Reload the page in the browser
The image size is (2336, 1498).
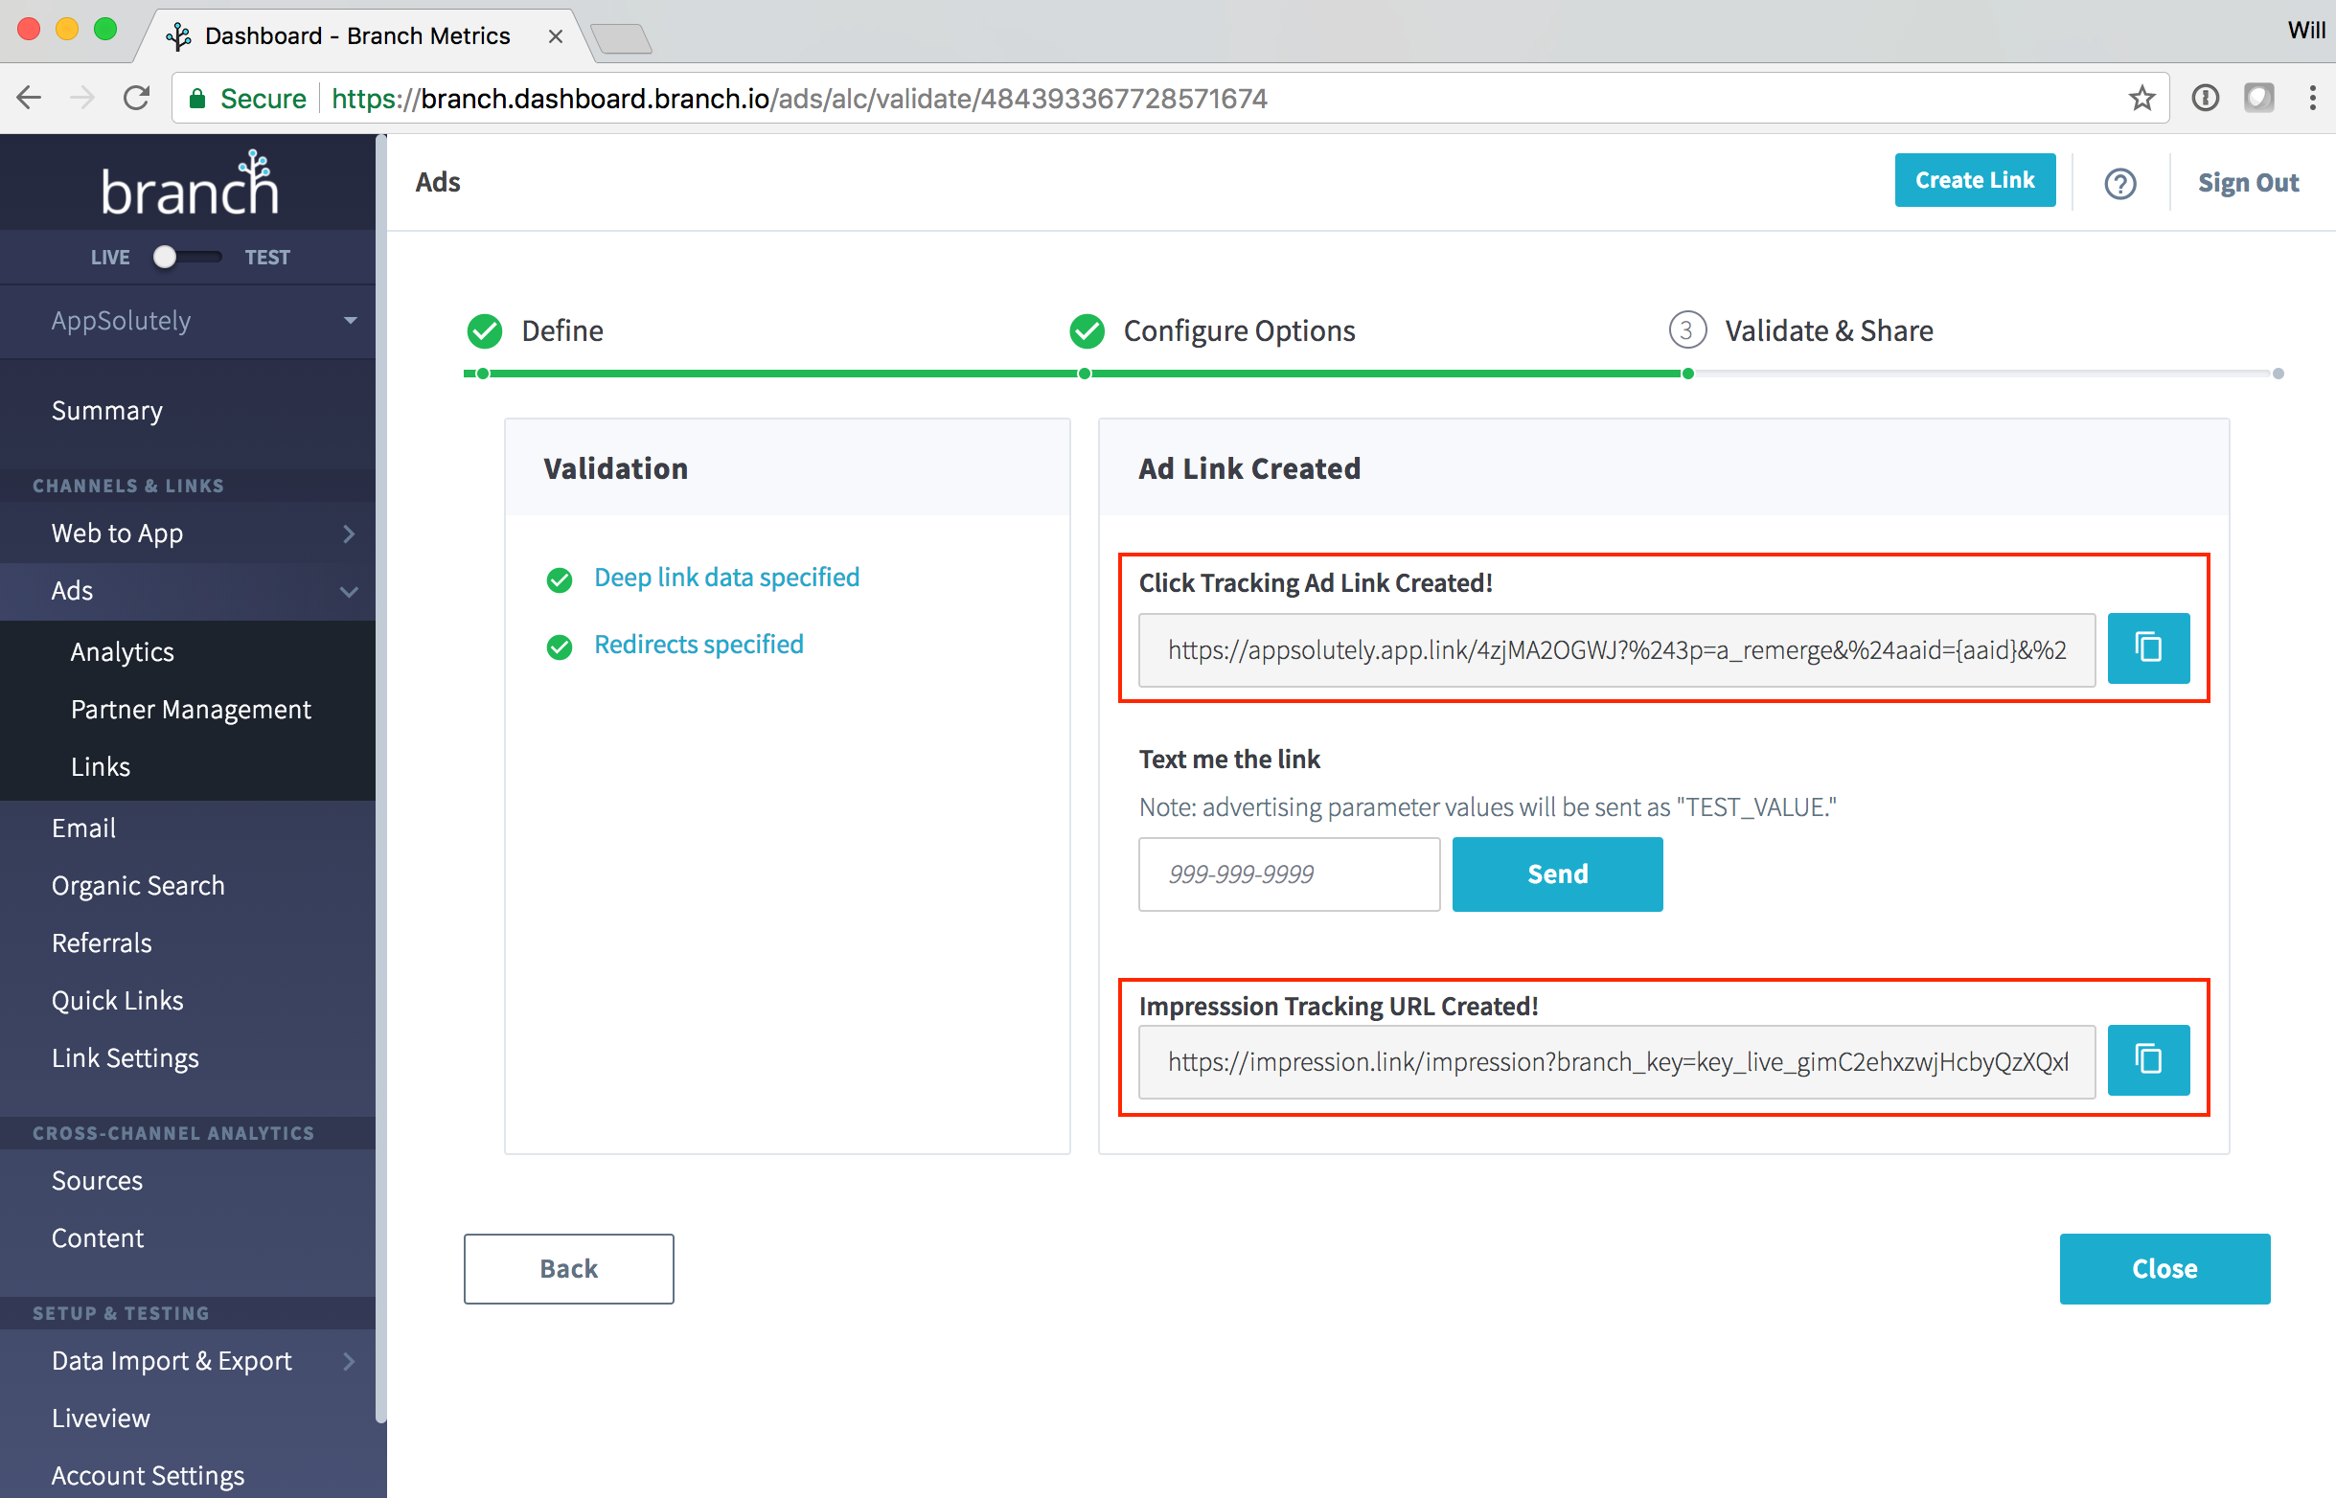pyautogui.click(x=136, y=98)
